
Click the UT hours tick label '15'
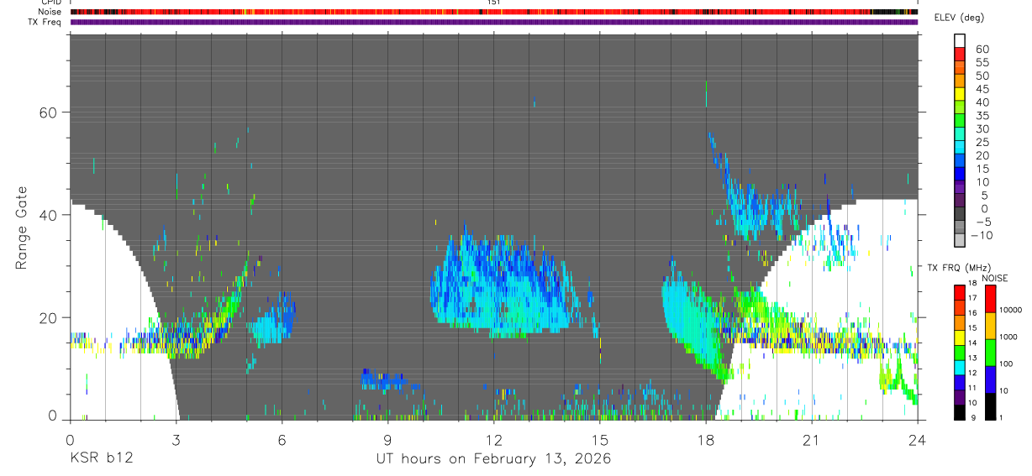click(x=600, y=439)
